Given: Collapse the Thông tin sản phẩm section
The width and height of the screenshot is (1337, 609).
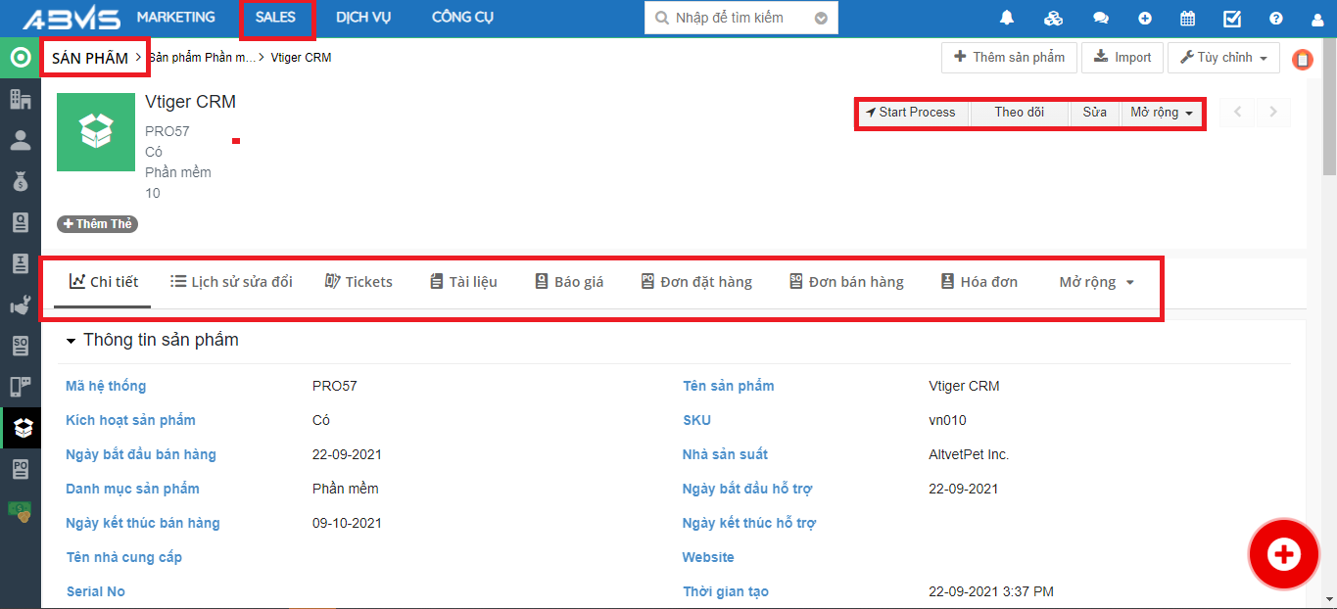Looking at the screenshot, I should coord(71,341).
